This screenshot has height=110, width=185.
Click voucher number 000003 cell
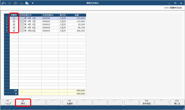click(50, 25)
